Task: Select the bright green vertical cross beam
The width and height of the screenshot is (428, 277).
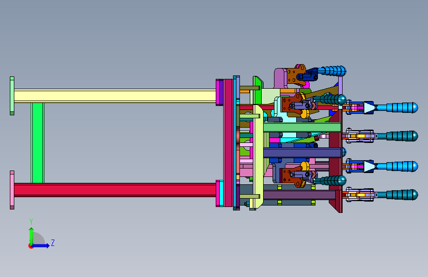Action: pyautogui.click(x=38, y=143)
